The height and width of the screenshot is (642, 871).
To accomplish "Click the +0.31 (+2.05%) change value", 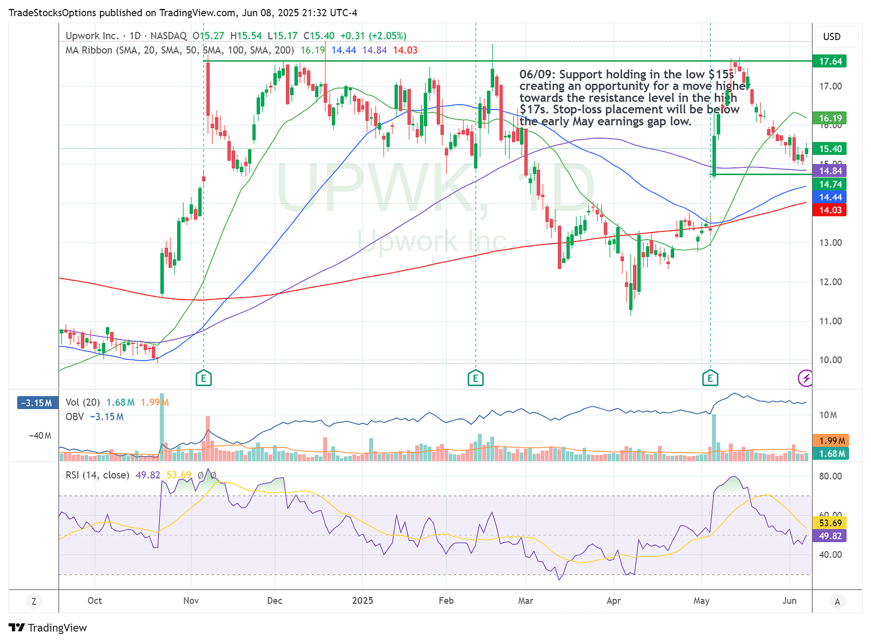I will (x=373, y=36).
